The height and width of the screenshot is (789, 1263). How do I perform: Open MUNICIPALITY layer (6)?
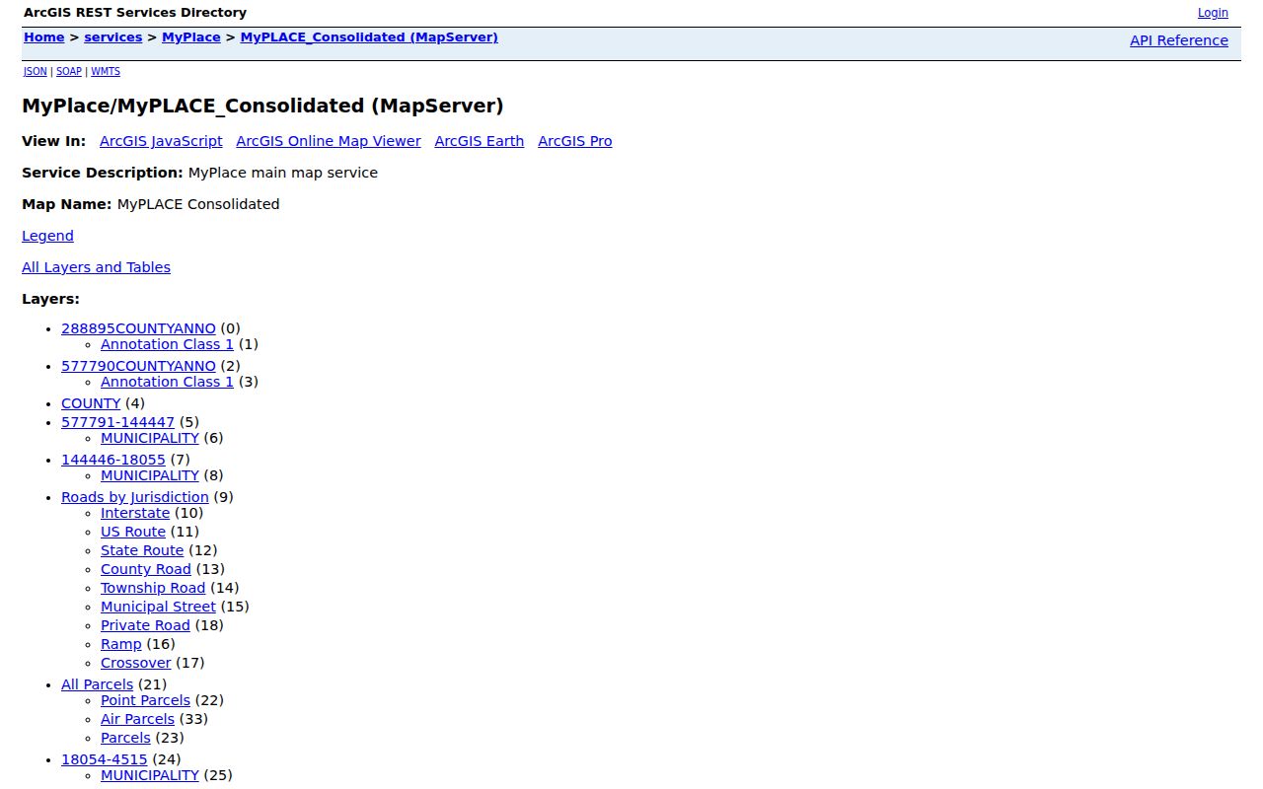150,438
